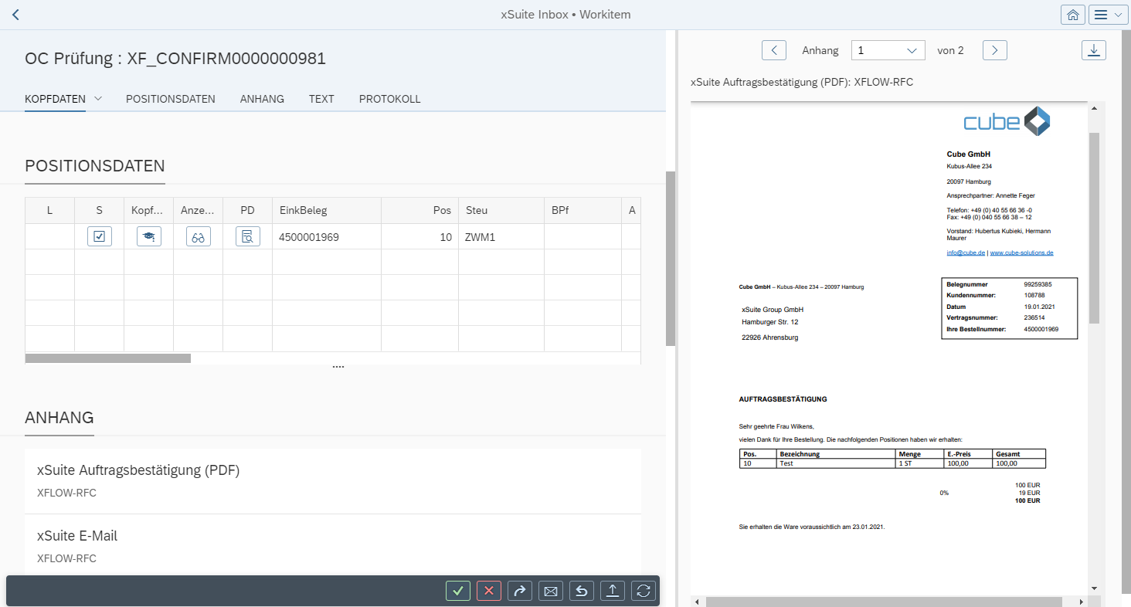Click the red X reject button
1131x607 pixels.
pyautogui.click(x=489, y=591)
